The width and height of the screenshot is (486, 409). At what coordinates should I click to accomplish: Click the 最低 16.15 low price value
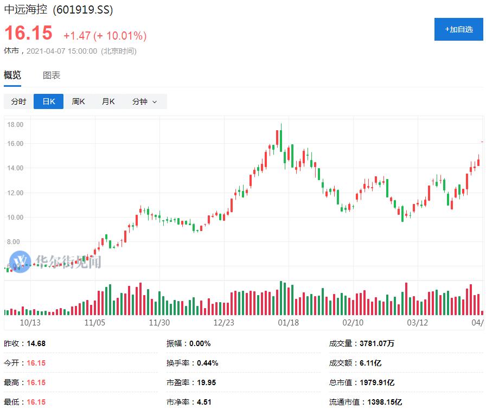[x=36, y=402]
